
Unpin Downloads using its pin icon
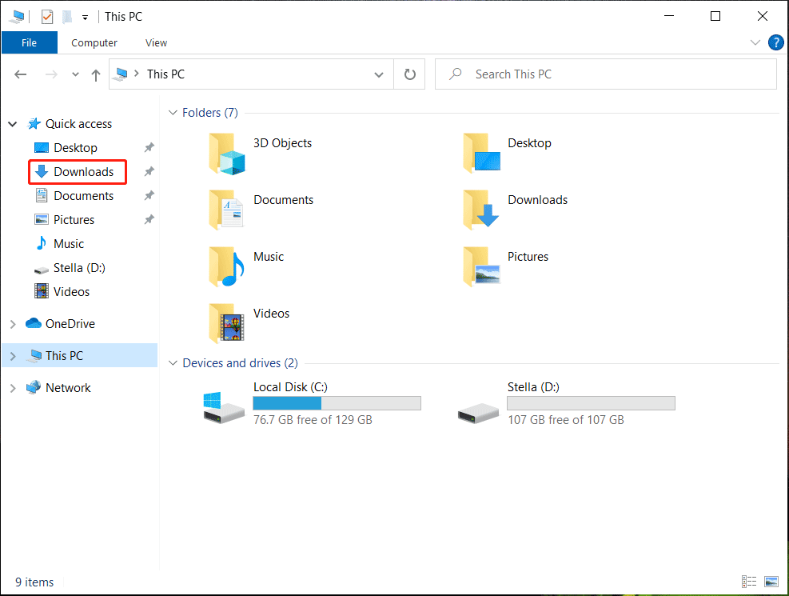pyautogui.click(x=149, y=171)
